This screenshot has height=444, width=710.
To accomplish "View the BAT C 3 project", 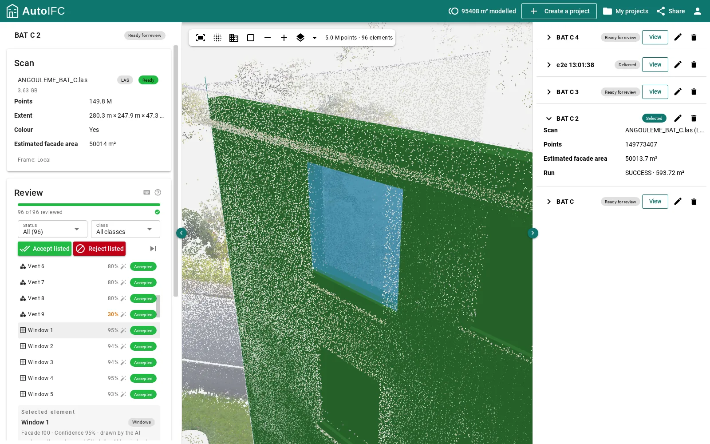I will pyautogui.click(x=655, y=92).
